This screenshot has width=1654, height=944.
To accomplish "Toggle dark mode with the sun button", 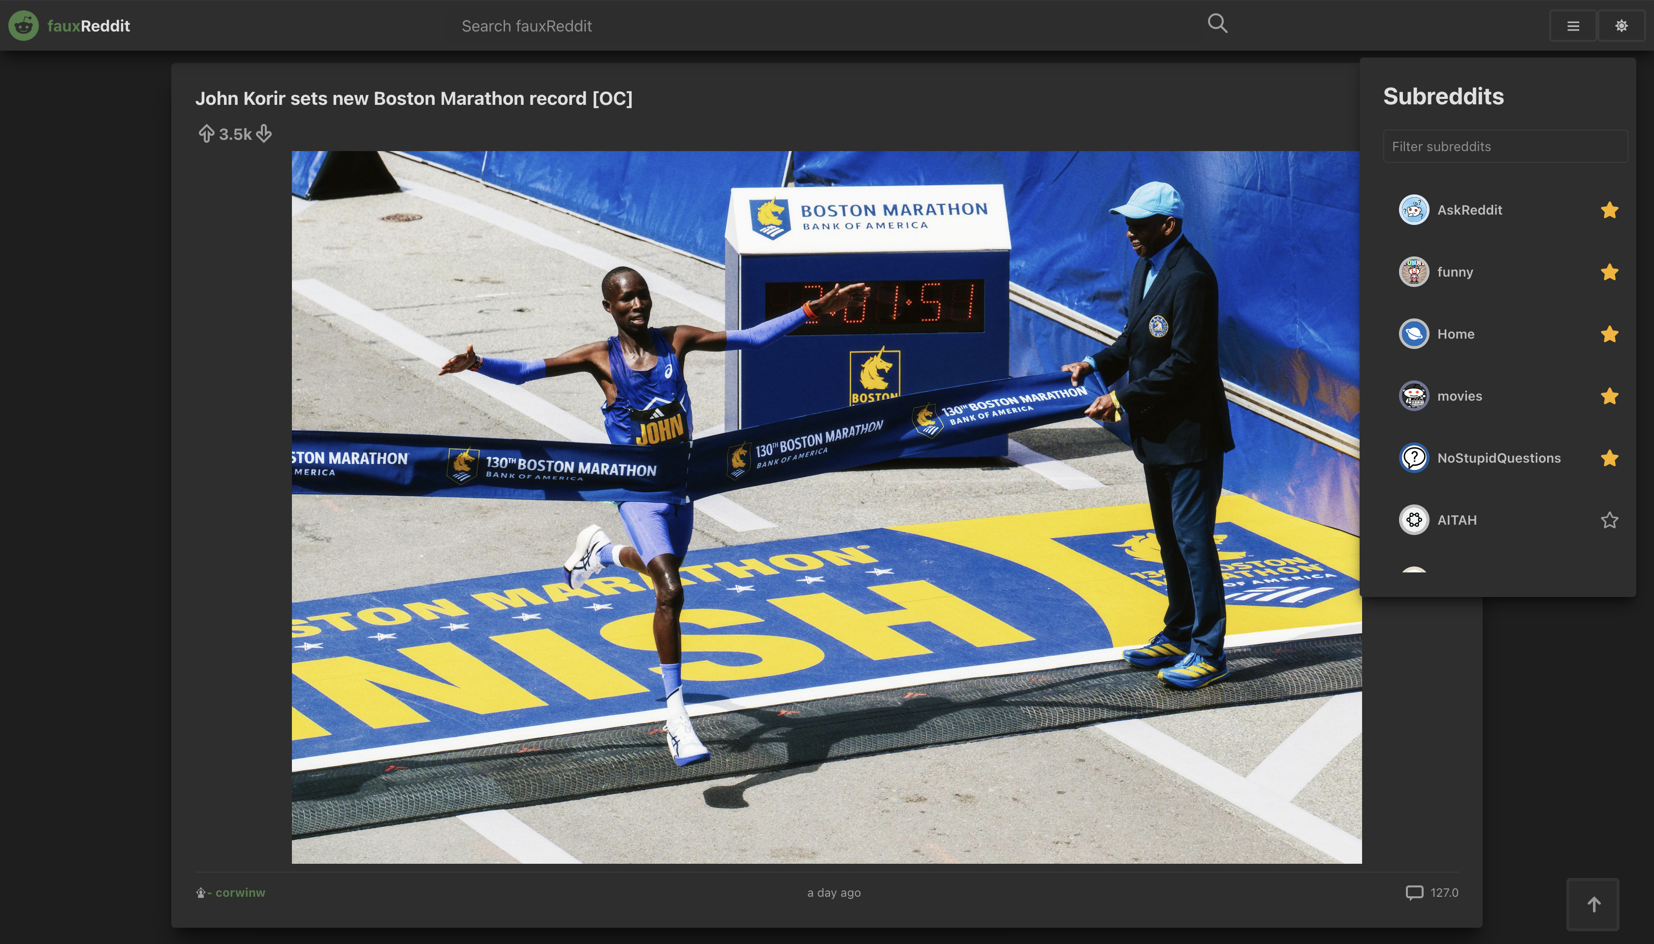I will tap(1621, 26).
